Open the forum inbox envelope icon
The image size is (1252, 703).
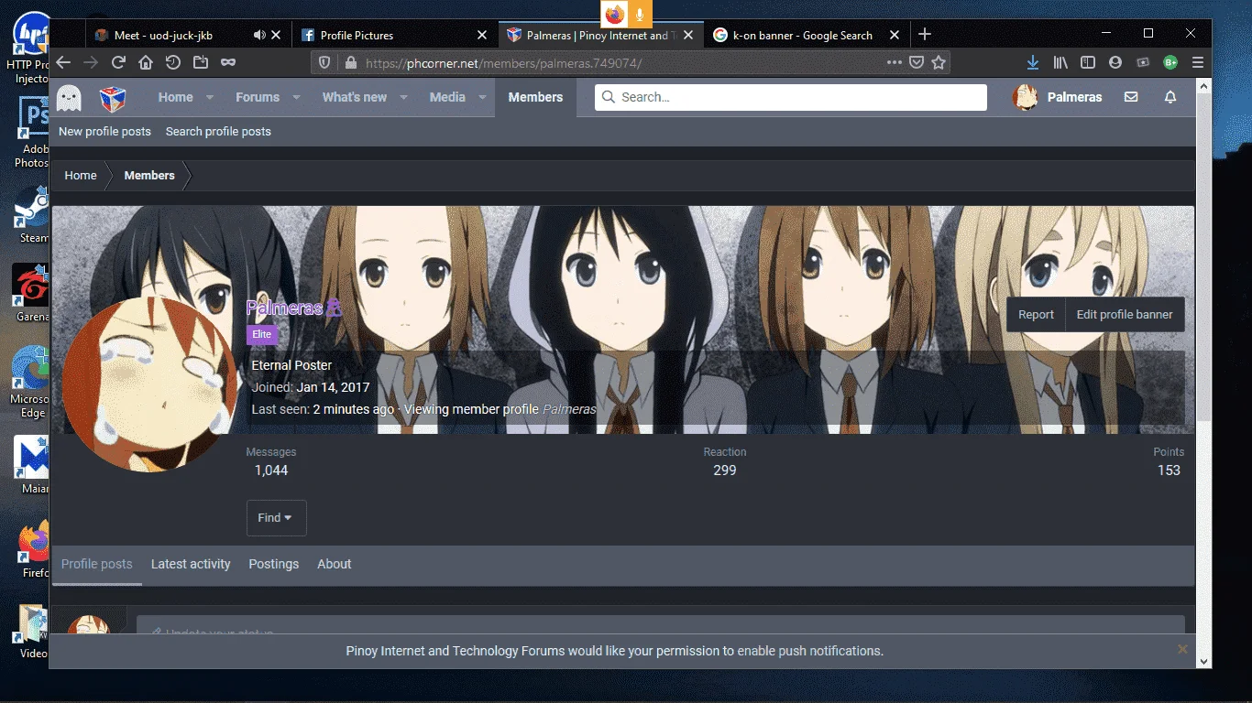(x=1131, y=97)
